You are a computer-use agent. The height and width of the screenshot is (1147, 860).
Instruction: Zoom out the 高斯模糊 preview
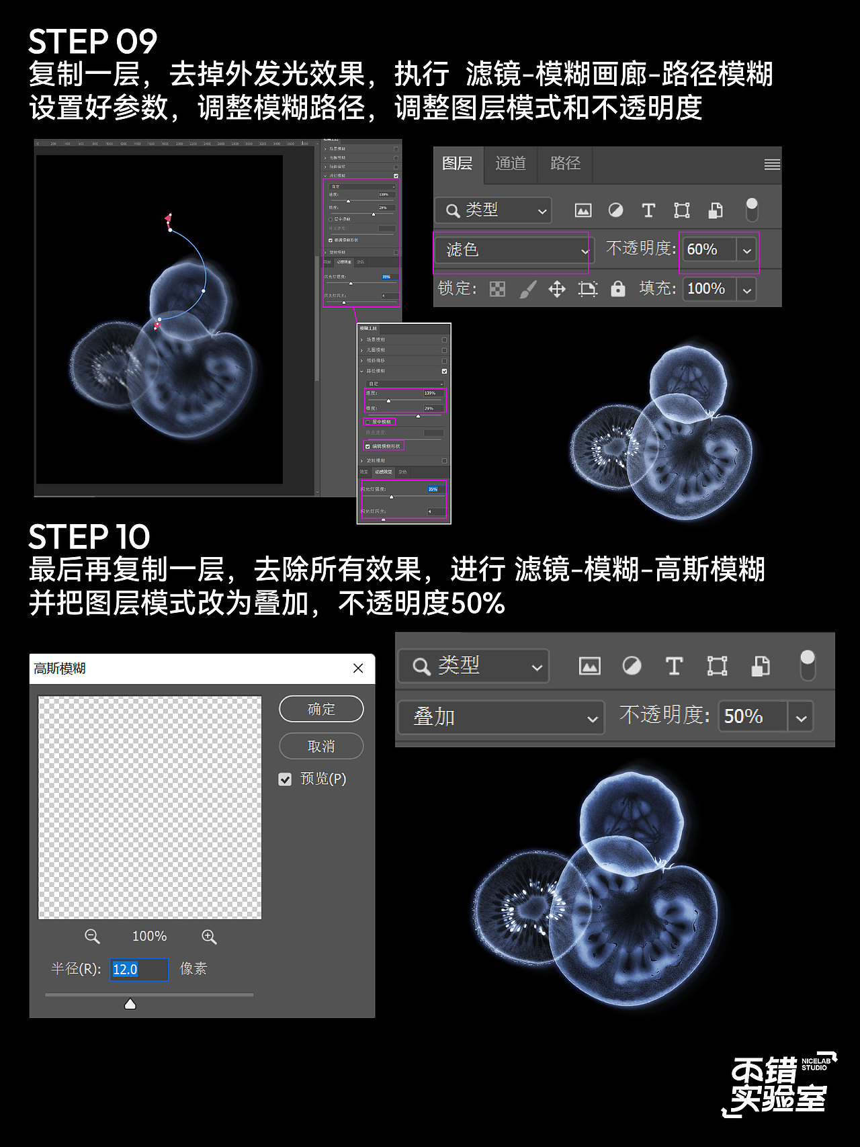92,936
